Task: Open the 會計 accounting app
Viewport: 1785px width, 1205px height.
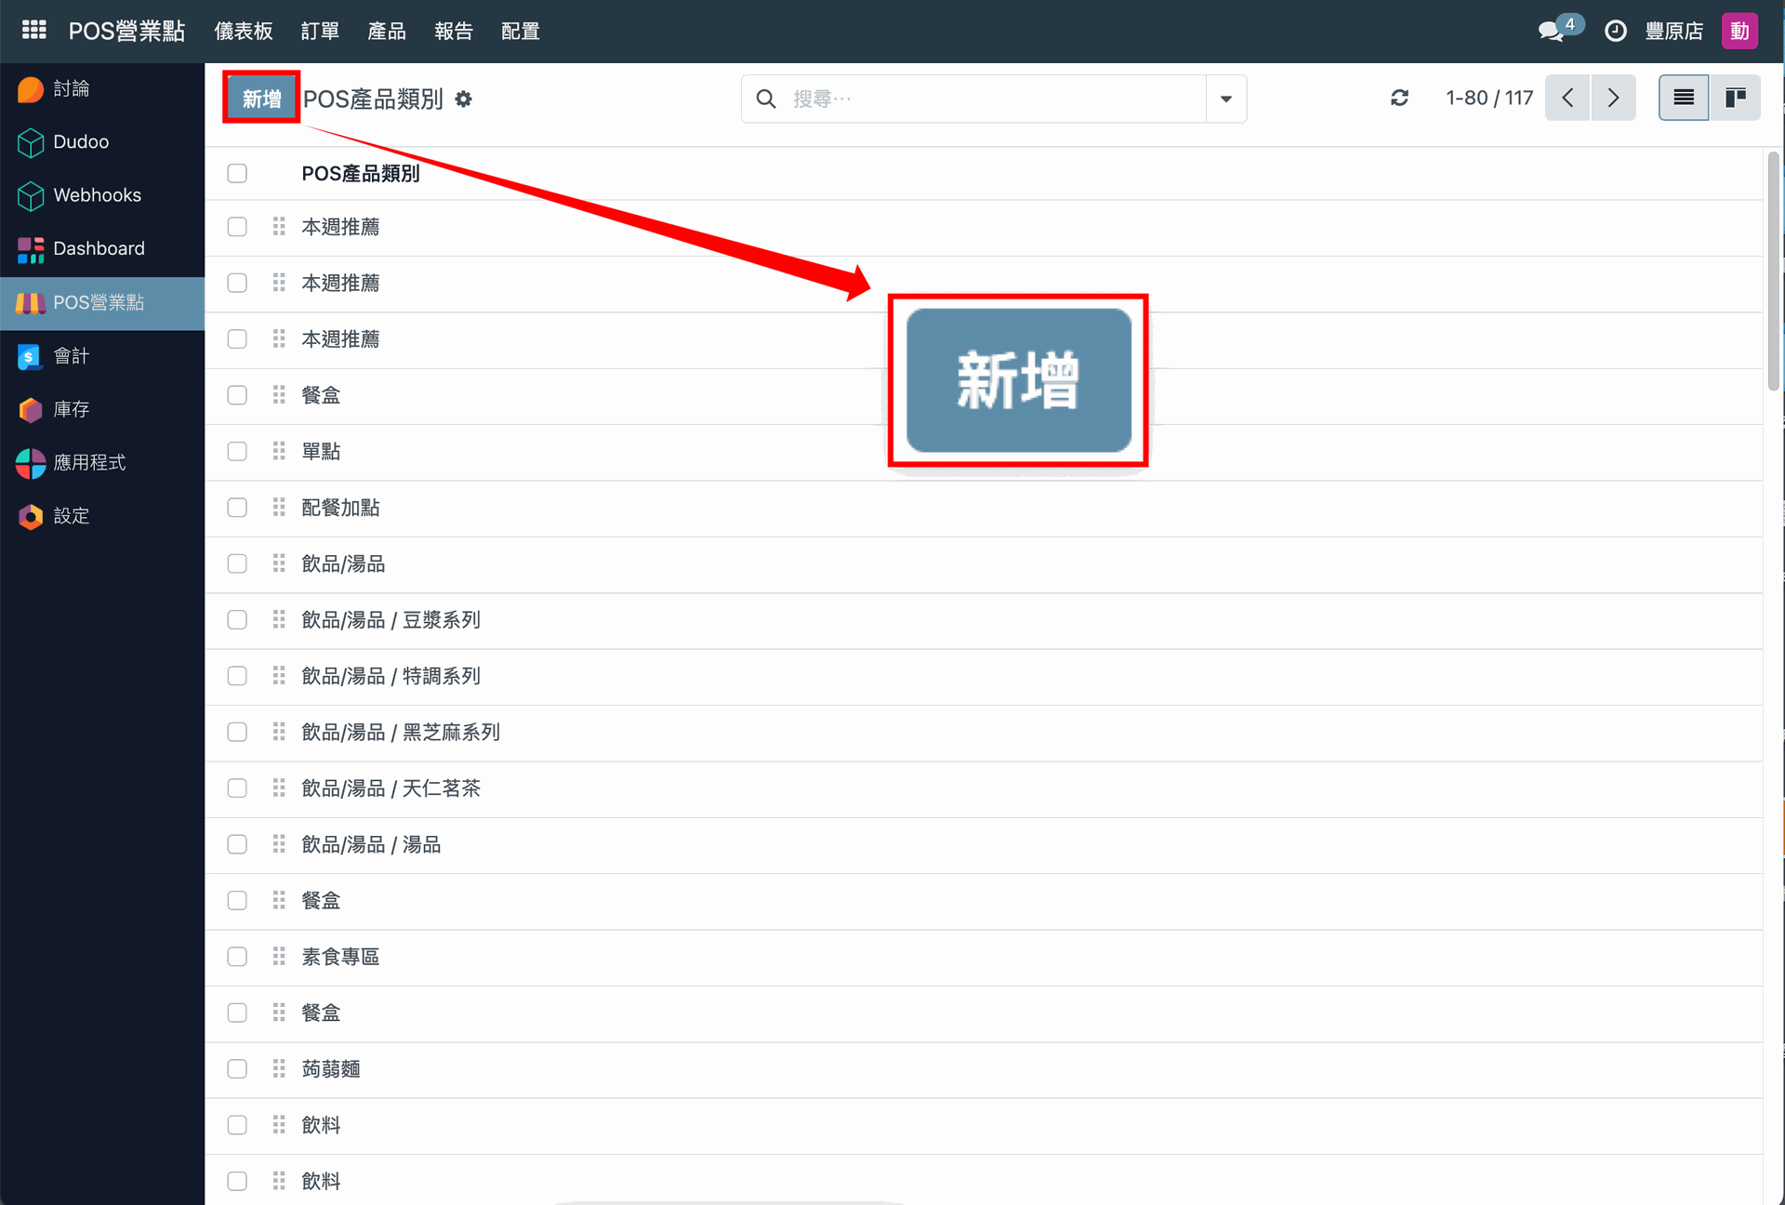Action: click(102, 355)
